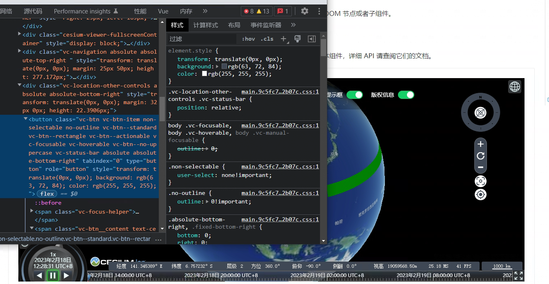Open the 网络 tab
The width and height of the screenshot is (549, 284).
[x=6, y=11]
